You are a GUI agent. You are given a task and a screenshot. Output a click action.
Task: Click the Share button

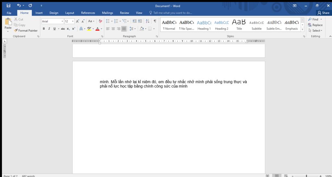pos(324,13)
